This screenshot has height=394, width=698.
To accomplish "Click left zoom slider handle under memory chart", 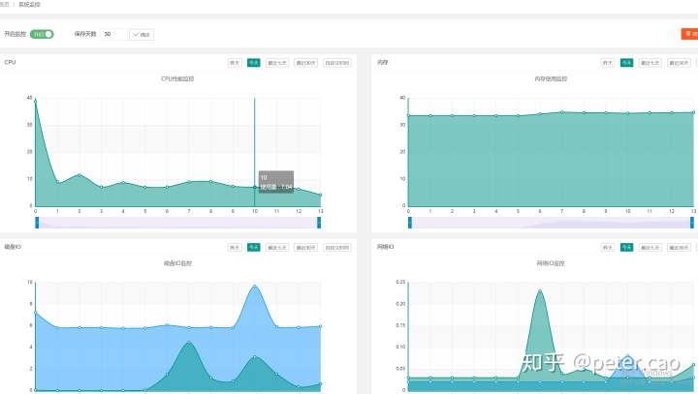I will (x=409, y=222).
